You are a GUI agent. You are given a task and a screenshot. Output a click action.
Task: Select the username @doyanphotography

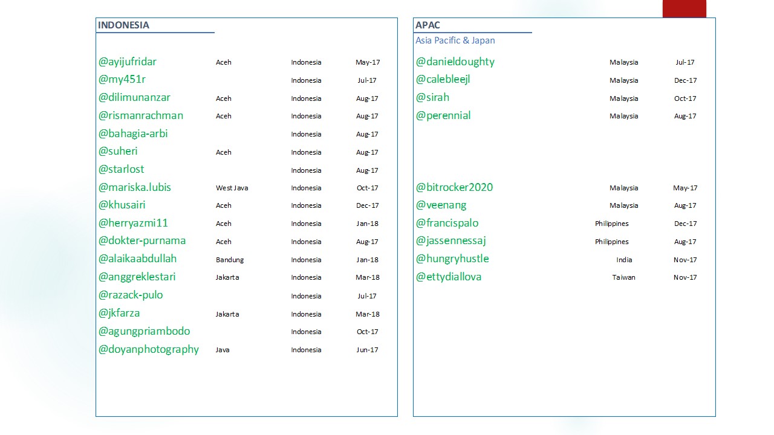tap(149, 349)
